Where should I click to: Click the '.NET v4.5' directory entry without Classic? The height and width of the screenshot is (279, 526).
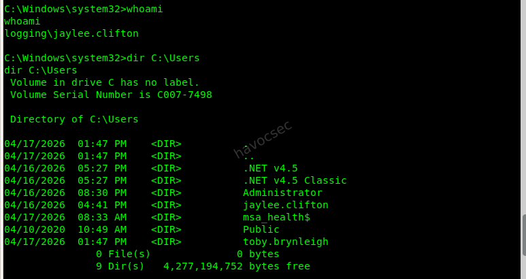(x=270, y=168)
